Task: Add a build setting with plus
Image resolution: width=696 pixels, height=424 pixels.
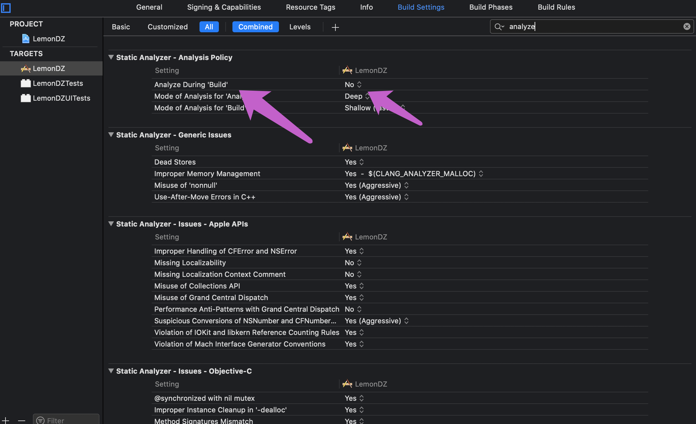Action: pyautogui.click(x=335, y=27)
